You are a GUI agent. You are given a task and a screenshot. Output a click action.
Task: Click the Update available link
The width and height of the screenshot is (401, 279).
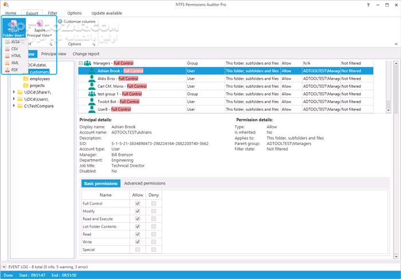coord(106,13)
